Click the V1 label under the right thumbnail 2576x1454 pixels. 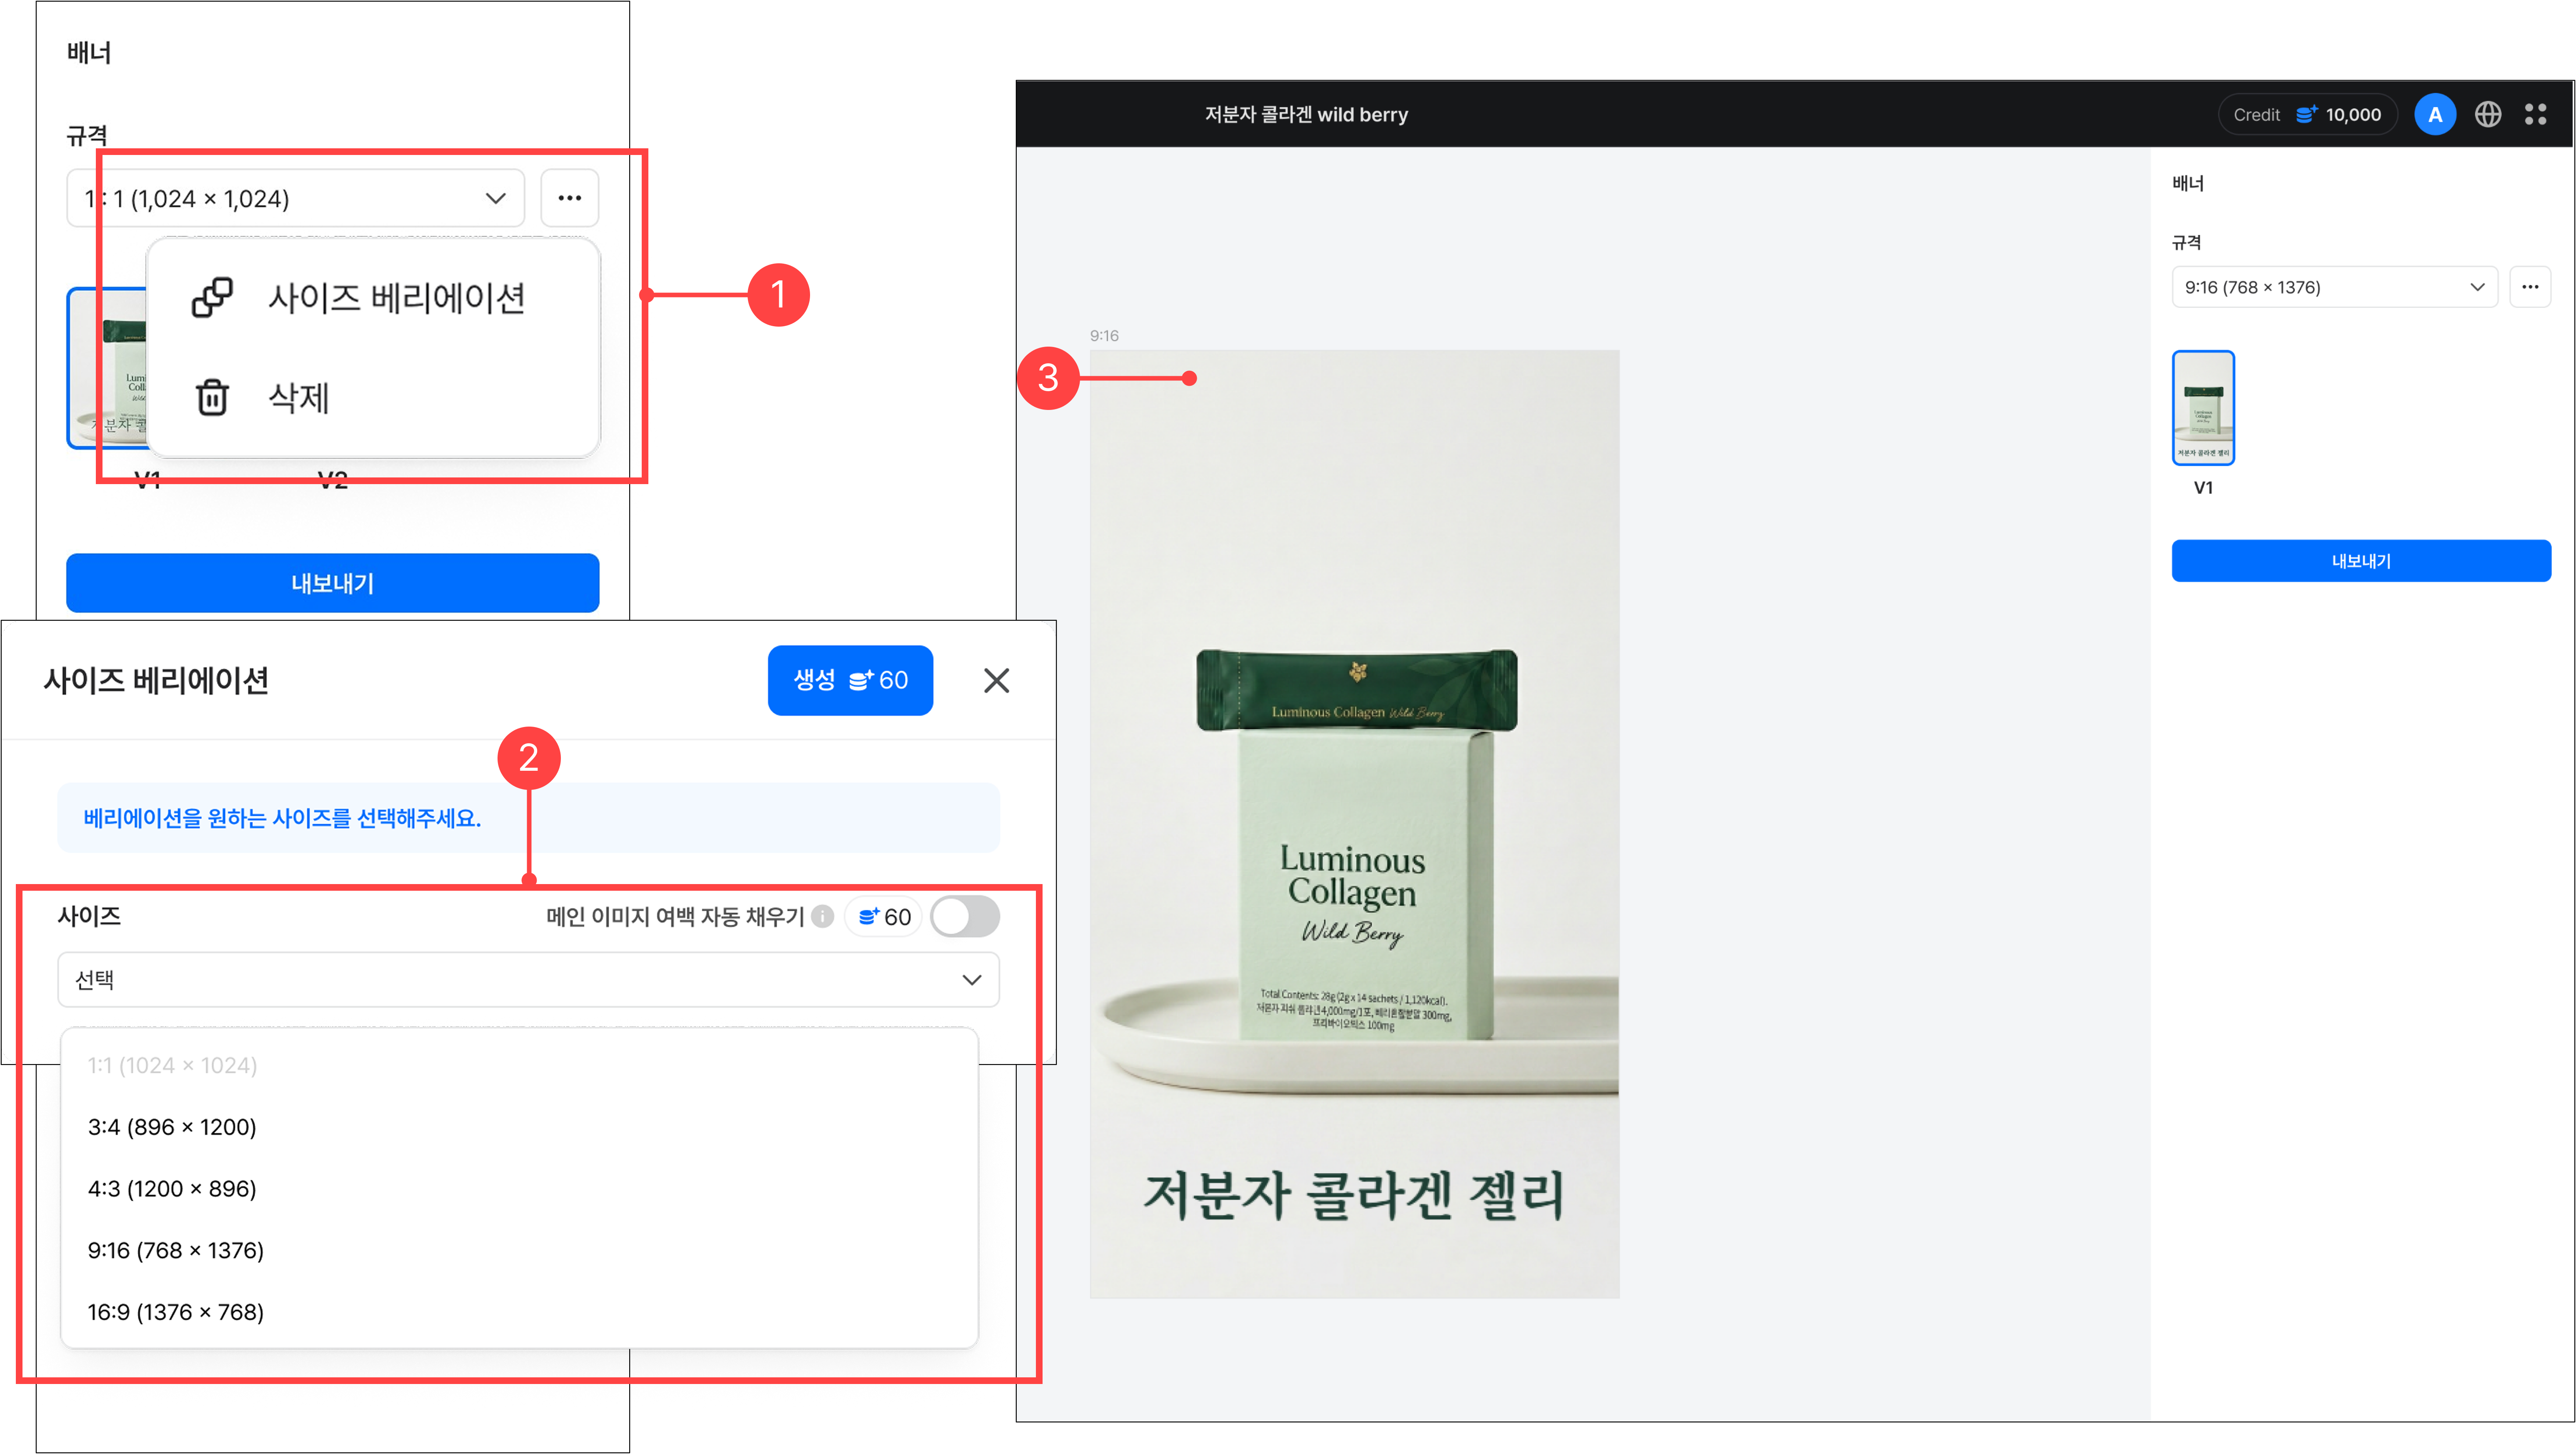pos(2203,488)
